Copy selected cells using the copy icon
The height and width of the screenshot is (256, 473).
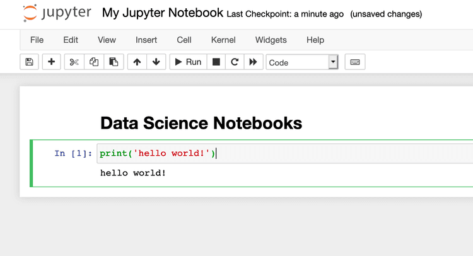click(x=94, y=62)
